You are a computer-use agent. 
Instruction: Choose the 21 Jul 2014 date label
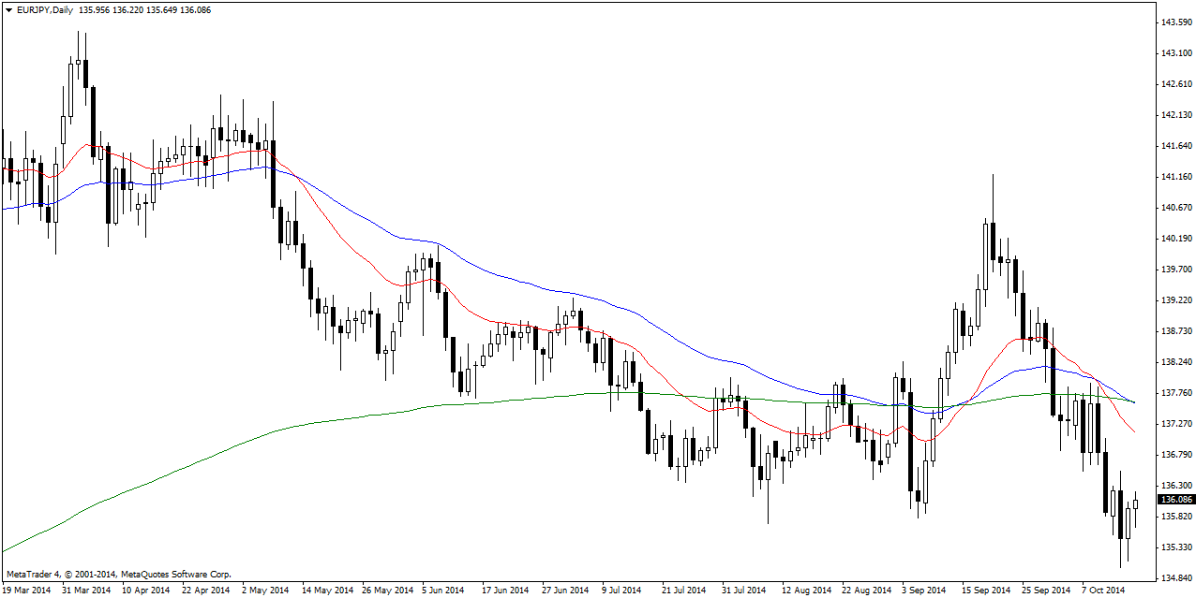tap(683, 591)
